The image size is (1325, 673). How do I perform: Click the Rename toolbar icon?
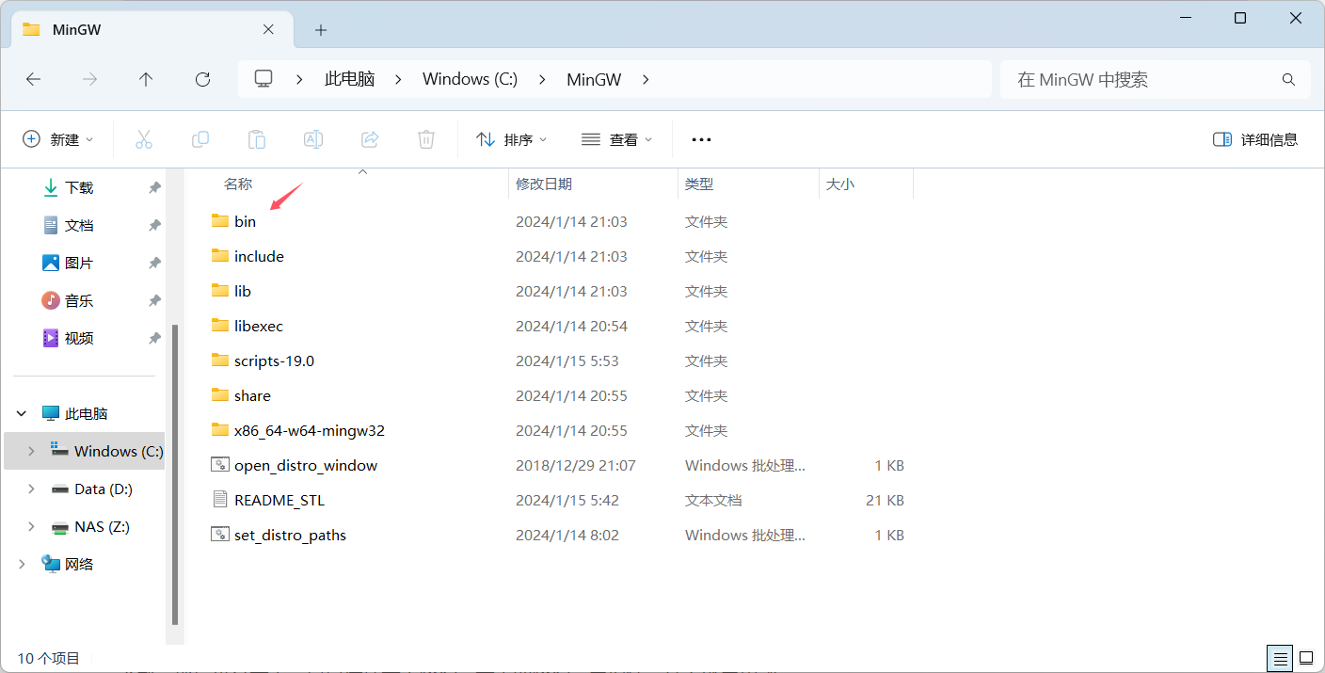click(x=313, y=139)
